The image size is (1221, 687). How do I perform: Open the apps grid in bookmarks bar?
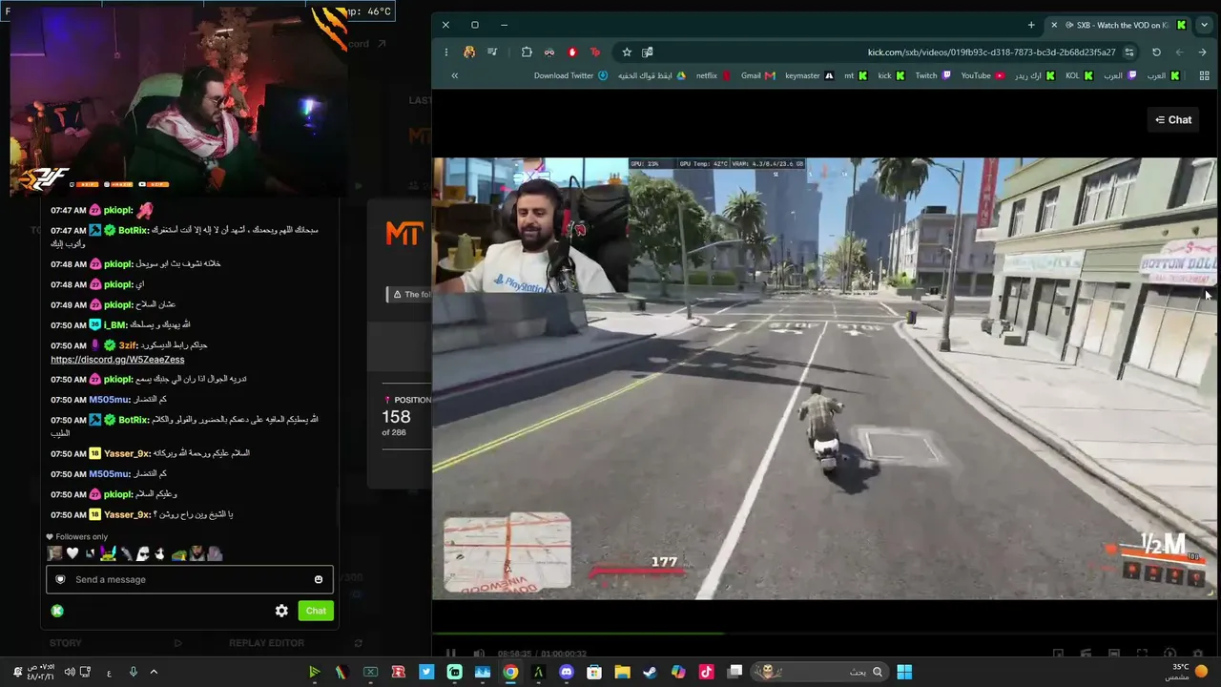point(1204,75)
